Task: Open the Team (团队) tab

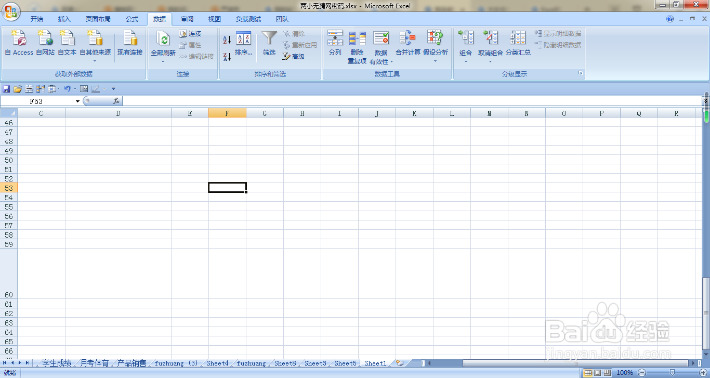Action: point(282,19)
